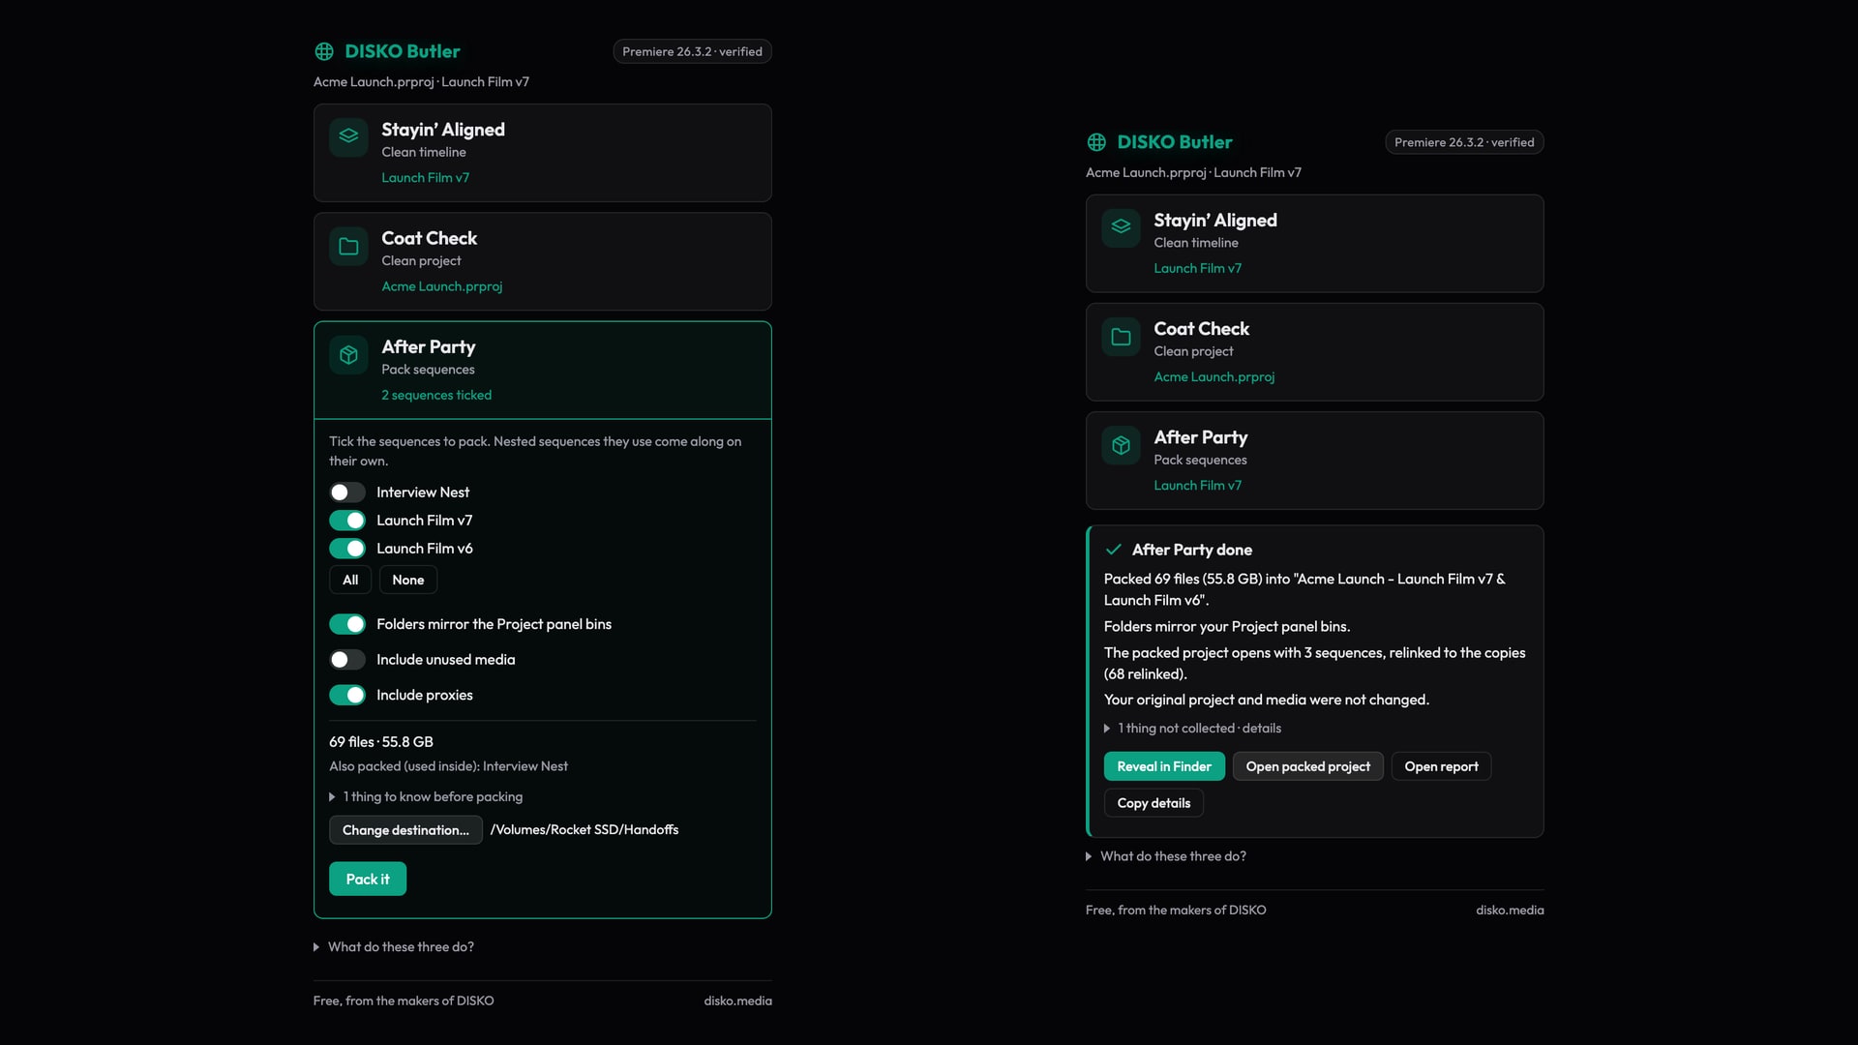Screen dimensions: 1858x1045
Task: Click Open report button
Action: coord(1441,766)
